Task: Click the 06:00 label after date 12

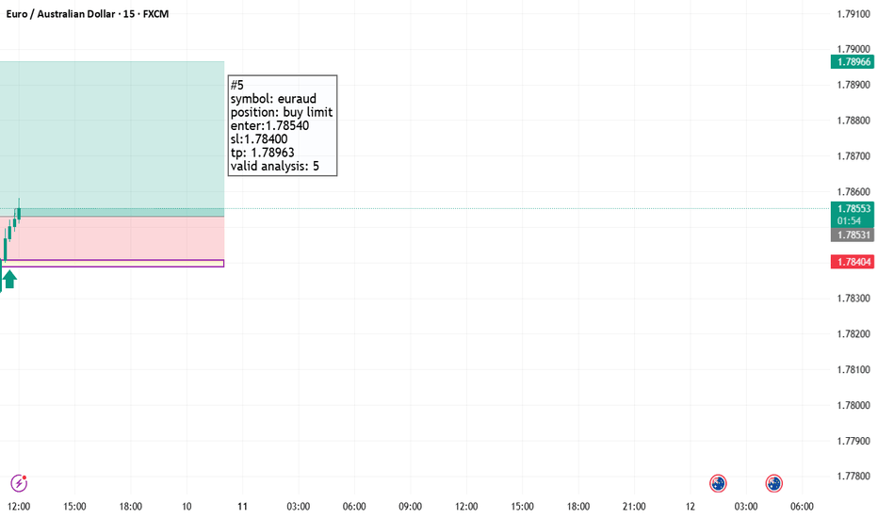Action: click(802, 507)
